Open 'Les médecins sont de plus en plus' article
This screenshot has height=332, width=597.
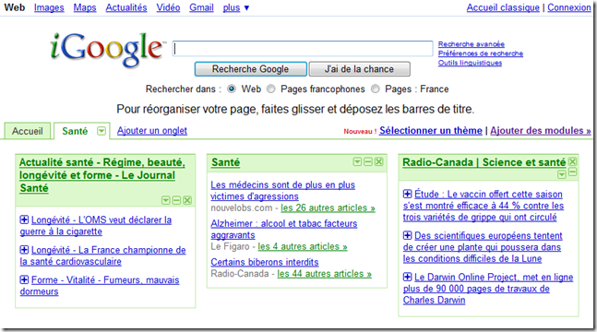pos(282,191)
